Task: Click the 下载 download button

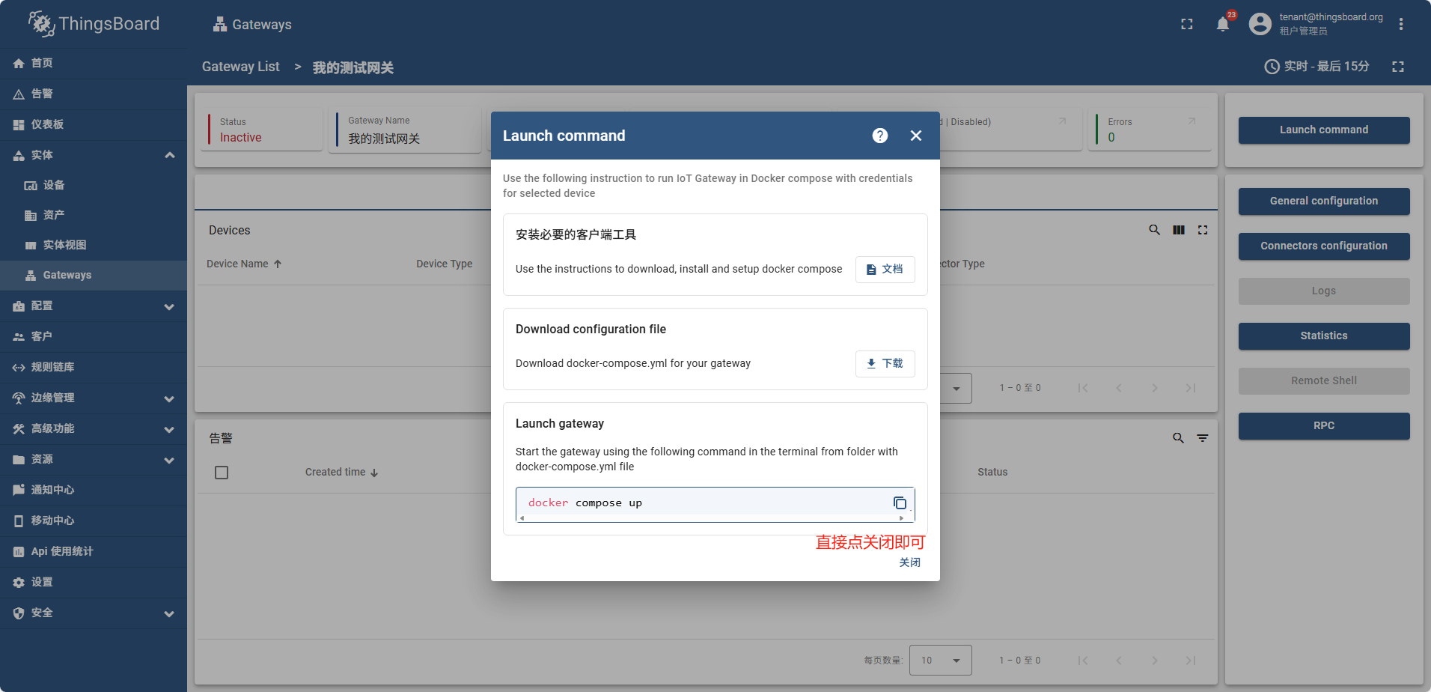Action: pos(885,363)
